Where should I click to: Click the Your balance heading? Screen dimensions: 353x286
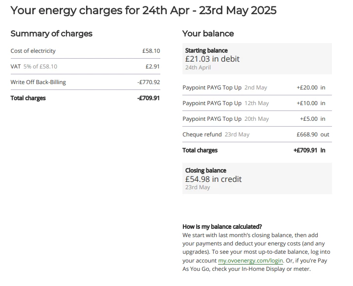point(208,34)
